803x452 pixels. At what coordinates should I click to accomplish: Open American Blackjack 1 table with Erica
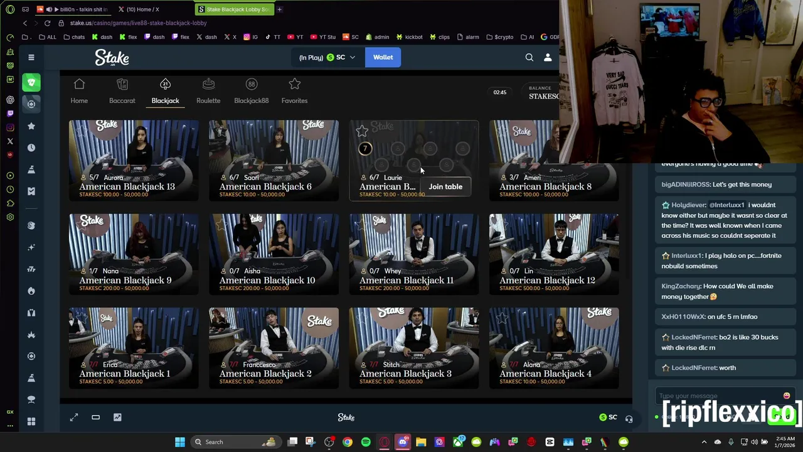coord(134,347)
